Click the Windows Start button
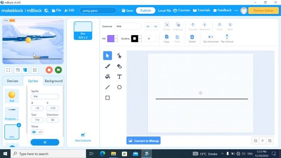The width and height of the screenshot is (281, 158). point(5,154)
